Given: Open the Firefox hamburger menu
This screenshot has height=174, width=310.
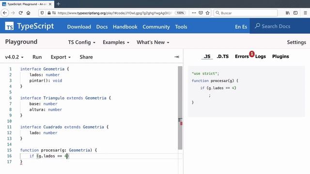Looking at the screenshot, I should (305, 13).
